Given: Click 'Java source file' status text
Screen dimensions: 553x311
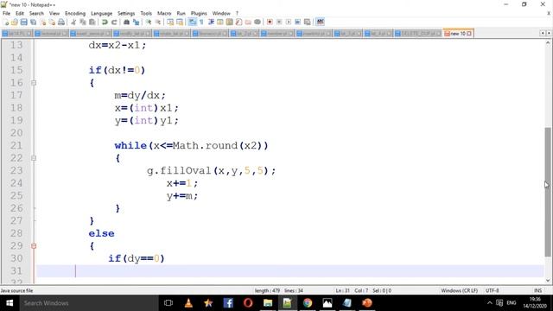Looking at the screenshot, I should pyautogui.click(x=16, y=290).
